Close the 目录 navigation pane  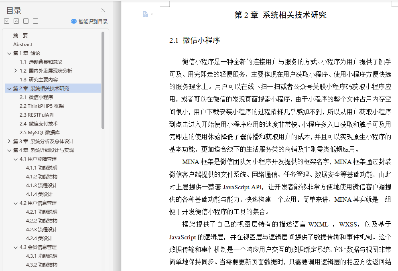(x=103, y=10)
